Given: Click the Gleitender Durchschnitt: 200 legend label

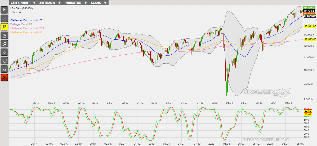Looking at the screenshot, I should pyautogui.click(x=27, y=28).
